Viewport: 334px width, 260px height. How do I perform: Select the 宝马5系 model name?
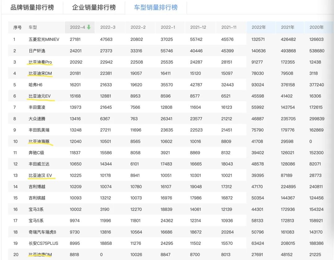[x=36, y=221]
